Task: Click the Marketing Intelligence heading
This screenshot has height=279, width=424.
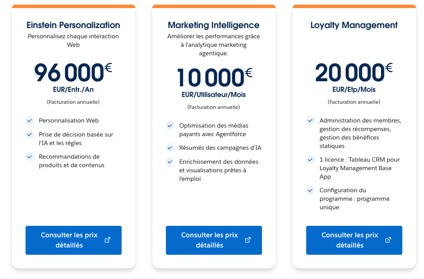Action: click(x=213, y=25)
